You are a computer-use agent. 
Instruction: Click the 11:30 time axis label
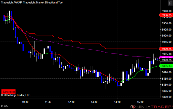click(48, 102)
